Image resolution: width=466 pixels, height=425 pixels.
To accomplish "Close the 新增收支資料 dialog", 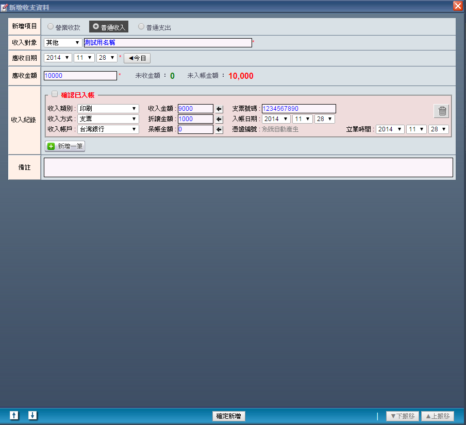I will 457,6.
